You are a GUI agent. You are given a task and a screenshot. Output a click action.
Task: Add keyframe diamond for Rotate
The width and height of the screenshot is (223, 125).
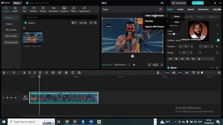[217, 52]
